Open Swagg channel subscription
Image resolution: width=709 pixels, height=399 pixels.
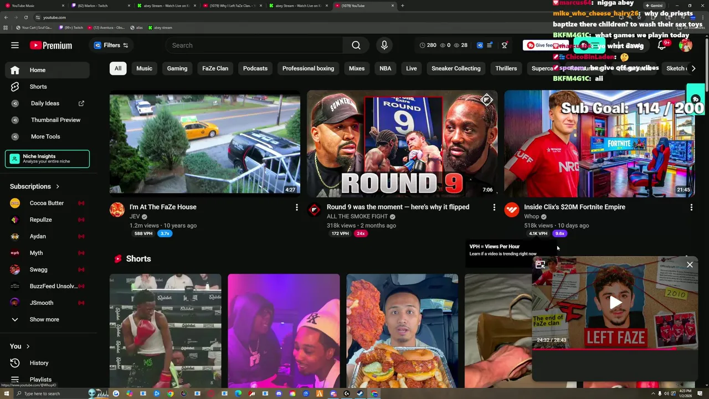[47, 269]
